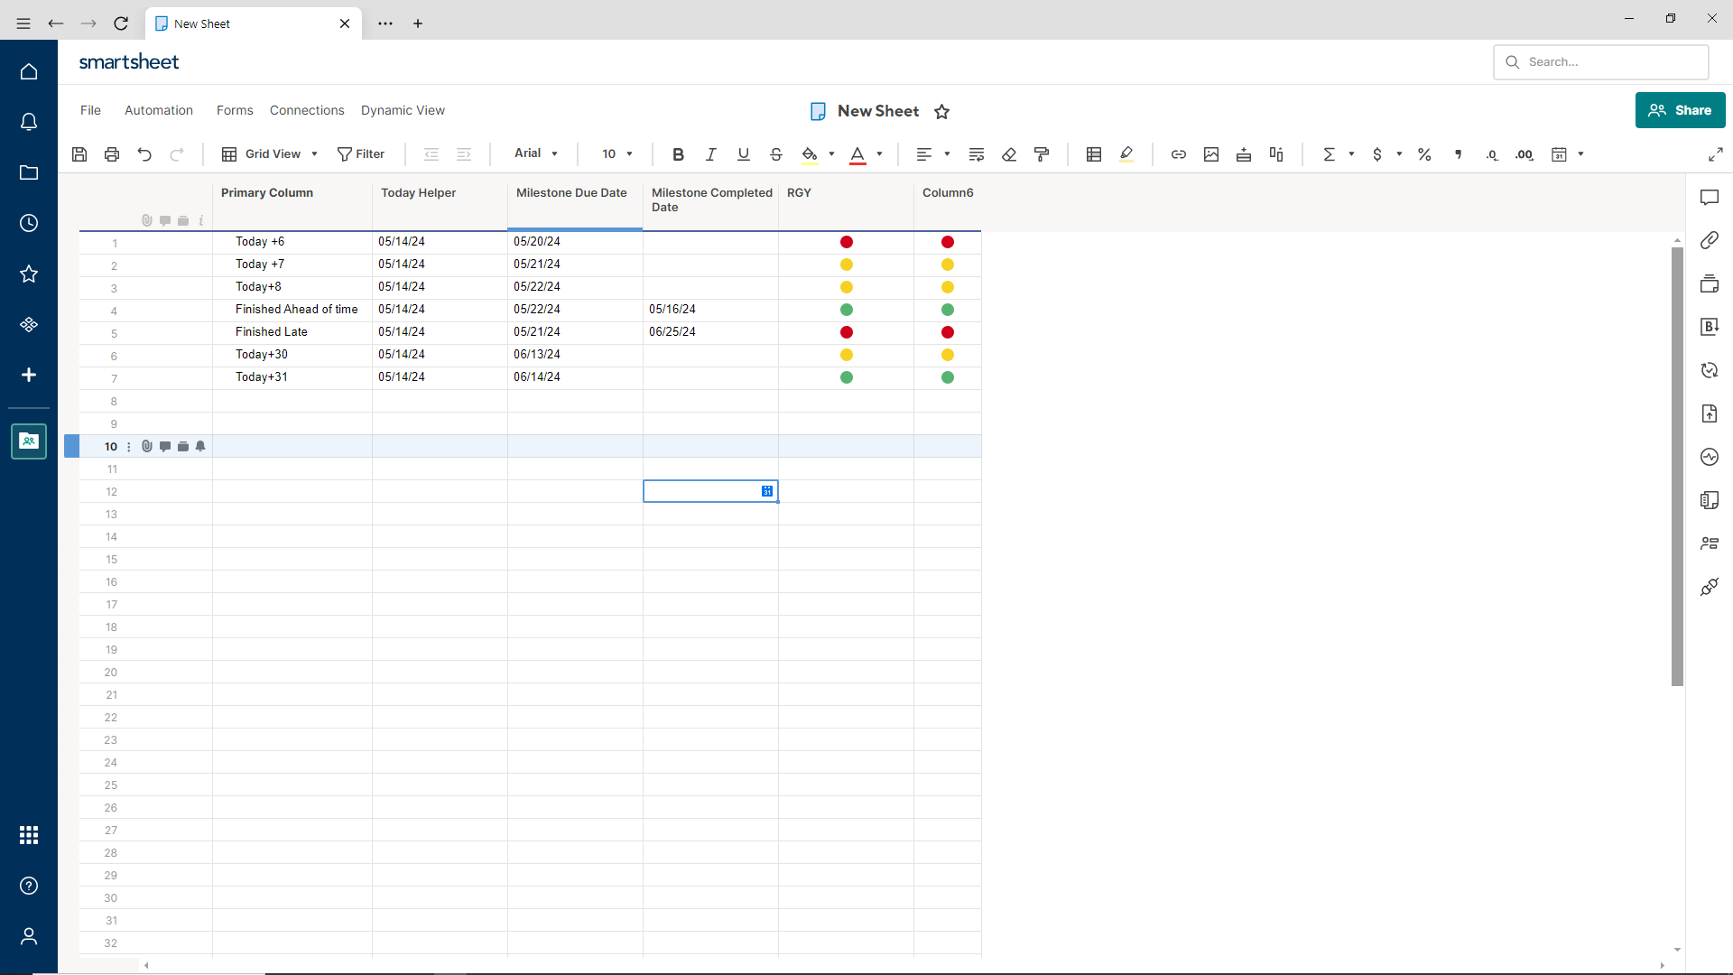
Task: Open the font size 10 dropdown
Action: click(x=617, y=154)
